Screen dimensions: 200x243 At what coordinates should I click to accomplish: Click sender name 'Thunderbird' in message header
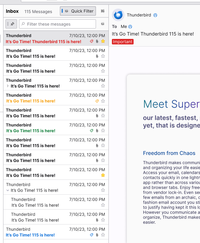tap(139, 15)
